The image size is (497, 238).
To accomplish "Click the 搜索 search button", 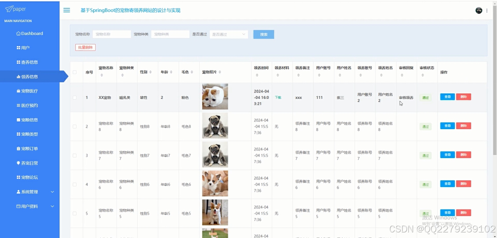I will point(264,34).
